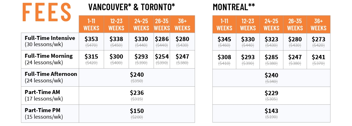Click the 26-35 Weeks header in Vancouver table

162,24
